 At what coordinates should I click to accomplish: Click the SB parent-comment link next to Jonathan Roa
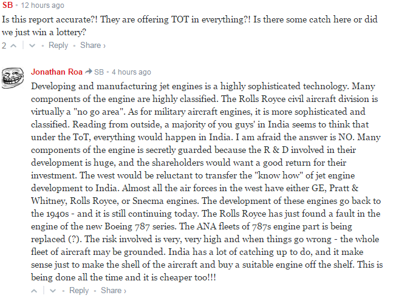(99, 72)
